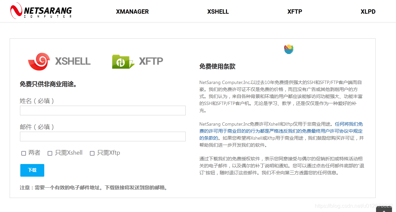Image resolution: width=396 pixels, height=212 pixels.
Task: Click the 姓名 name input field
Action: click(x=102, y=110)
